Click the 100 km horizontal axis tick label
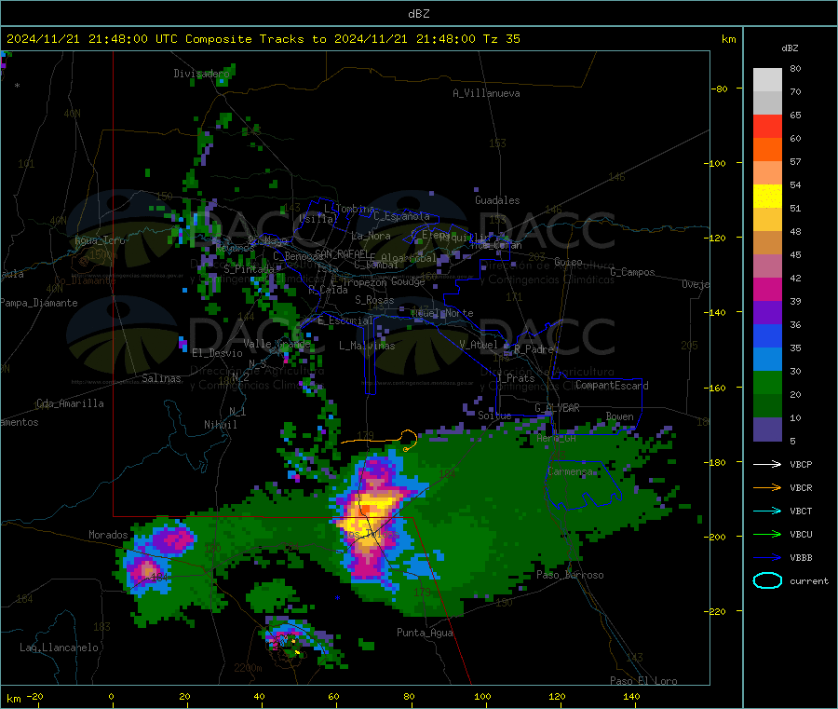 click(x=482, y=696)
